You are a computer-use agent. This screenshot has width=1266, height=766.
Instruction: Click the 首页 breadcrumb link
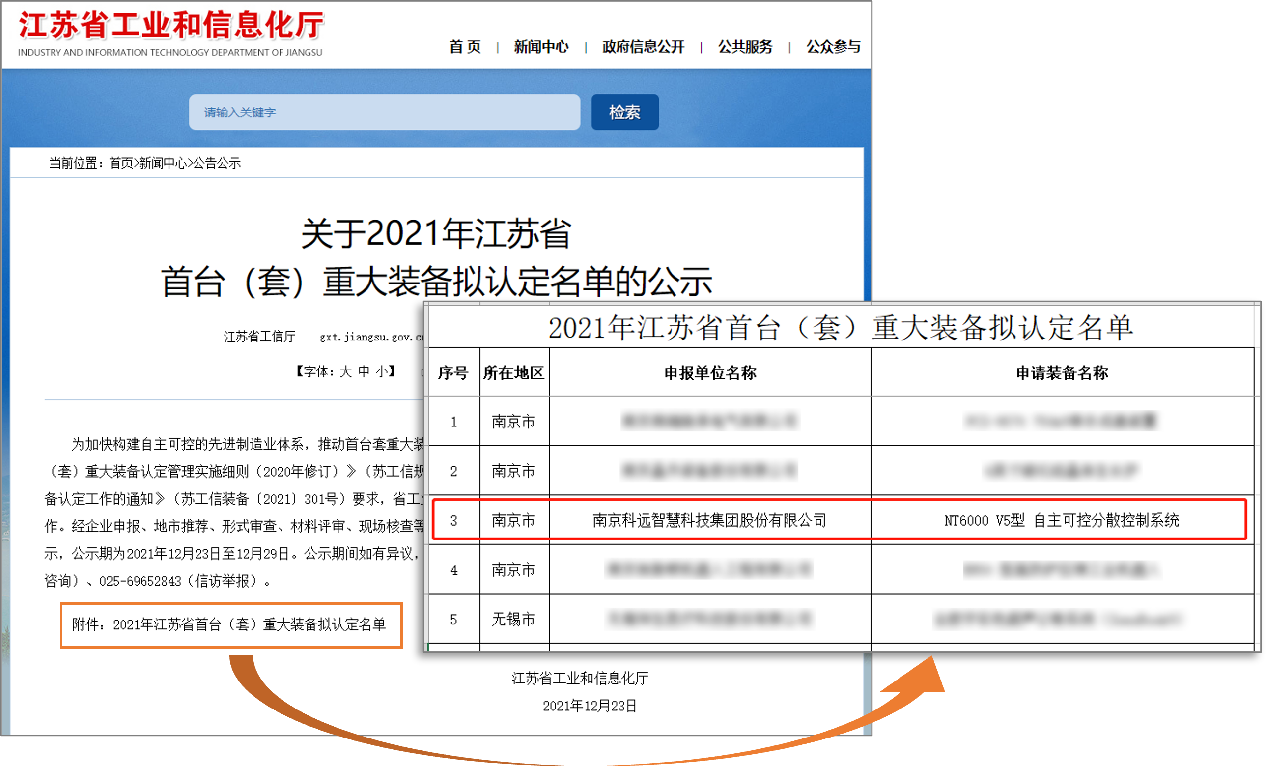[121, 163]
